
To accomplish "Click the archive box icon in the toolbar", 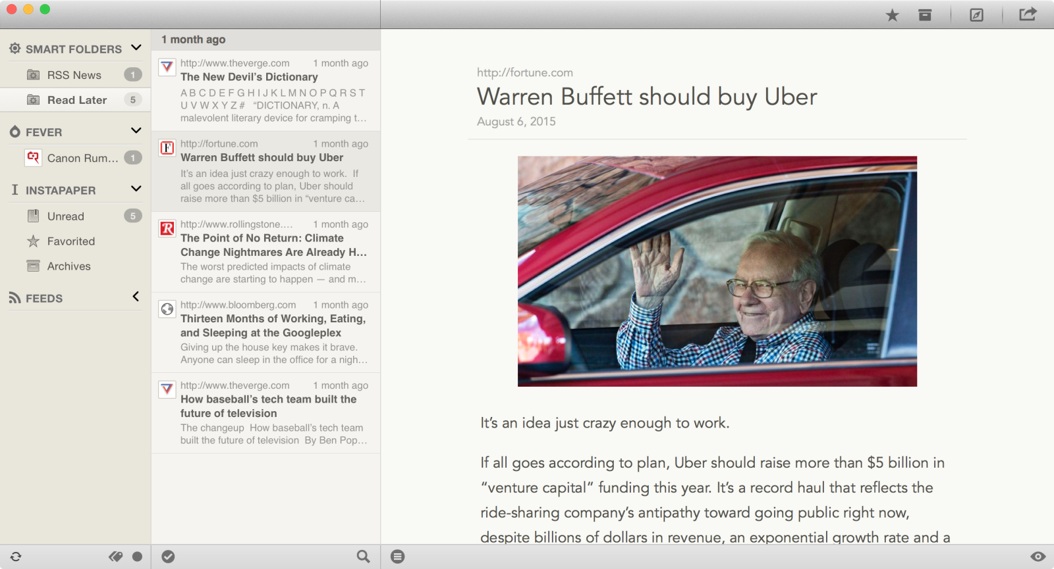I will click(925, 14).
